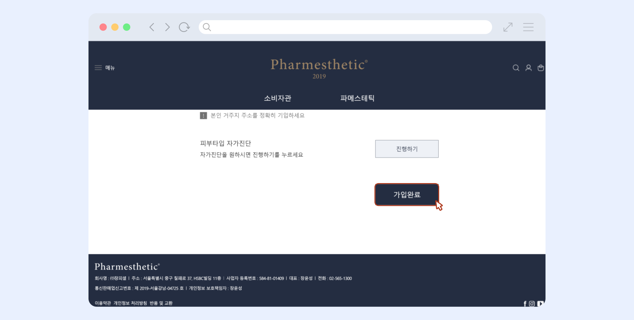Open the 반품 및 교환 footer link
The width and height of the screenshot is (634, 320).
161,303
